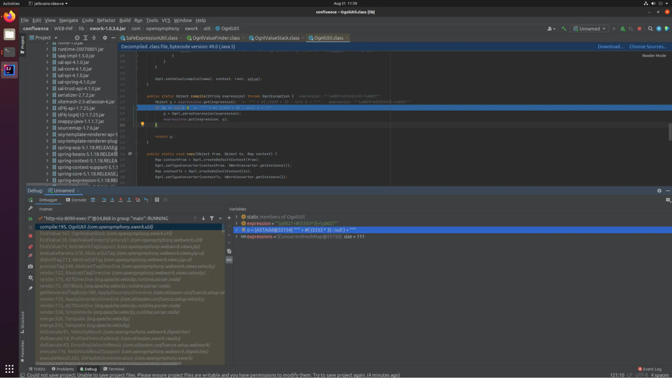Screen dimensions: 672x378
Task: Expand sal-core-4.1.0.jar tree node
Action: (47, 69)
